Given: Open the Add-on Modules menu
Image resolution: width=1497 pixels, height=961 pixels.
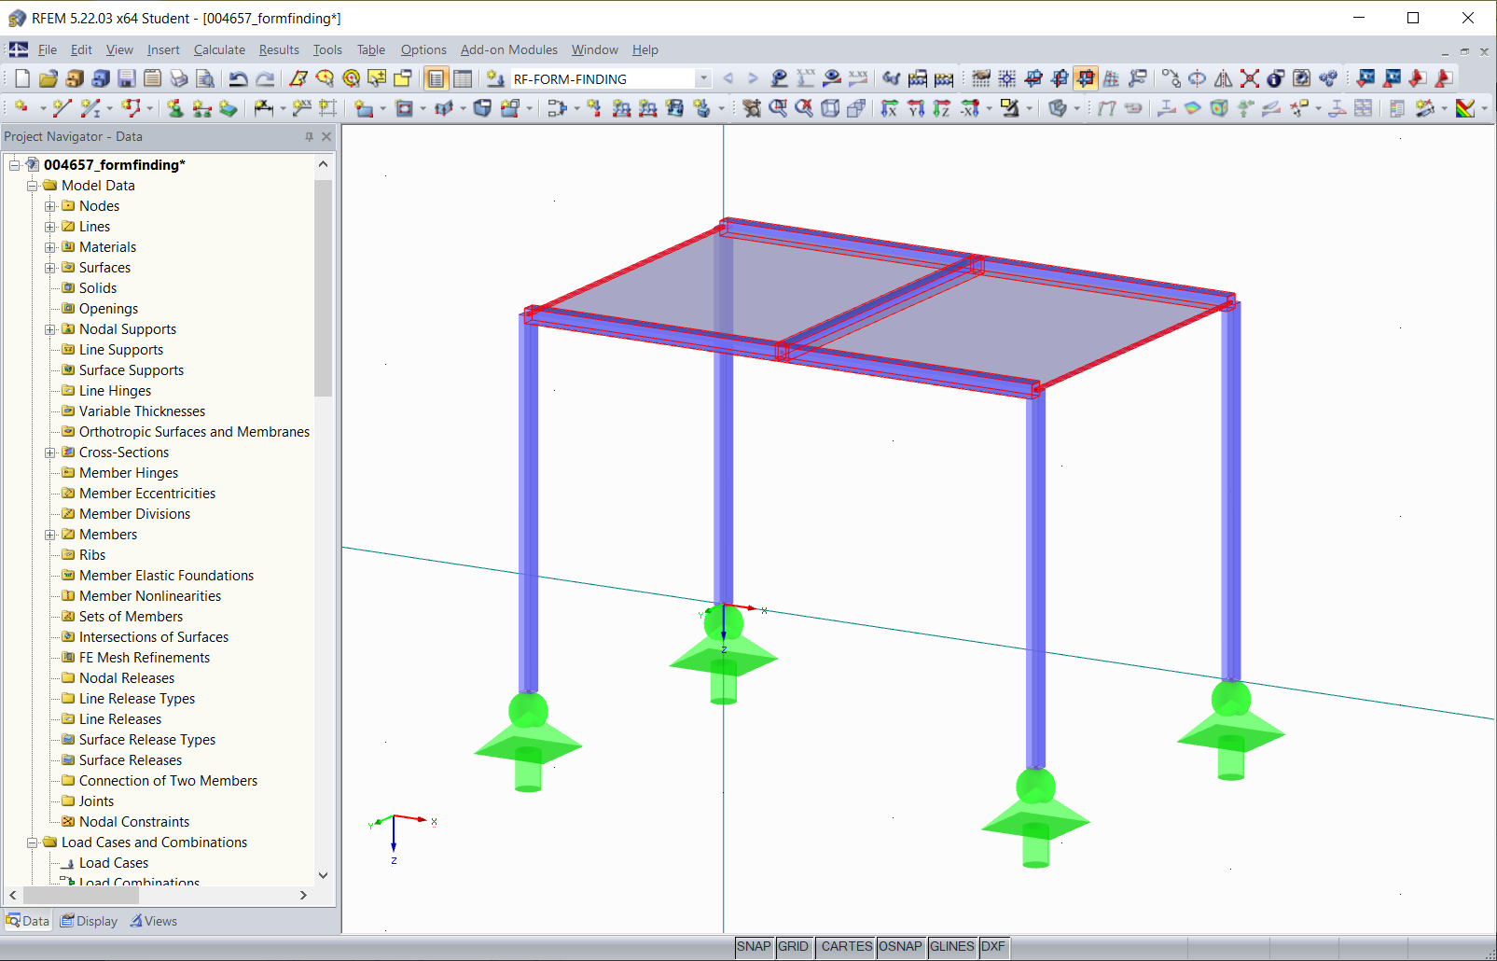Looking at the screenshot, I should point(508,49).
